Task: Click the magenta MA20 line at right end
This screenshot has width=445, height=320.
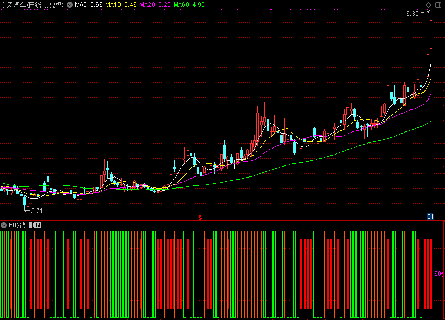Action: [x=429, y=96]
